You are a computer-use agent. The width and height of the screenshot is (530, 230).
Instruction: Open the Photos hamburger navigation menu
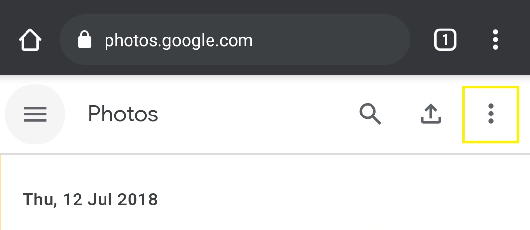[x=35, y=115]
